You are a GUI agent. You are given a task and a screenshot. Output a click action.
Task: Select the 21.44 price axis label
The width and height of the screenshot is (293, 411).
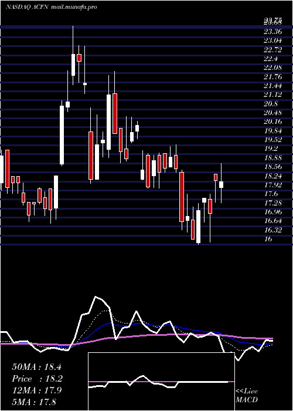(x=273, y=86)
